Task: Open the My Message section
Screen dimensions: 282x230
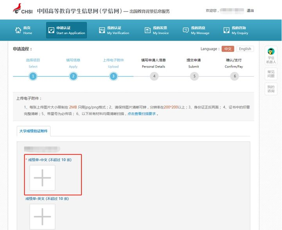Action: point(196,30)
